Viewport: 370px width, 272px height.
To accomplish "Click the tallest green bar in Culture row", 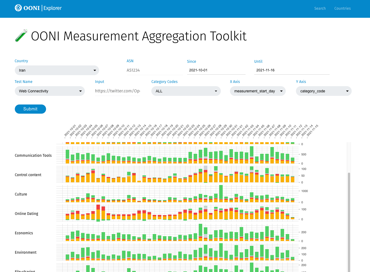I will coord(221,192).
